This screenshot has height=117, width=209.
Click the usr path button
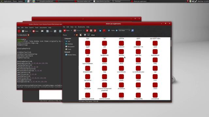[88, 35]
